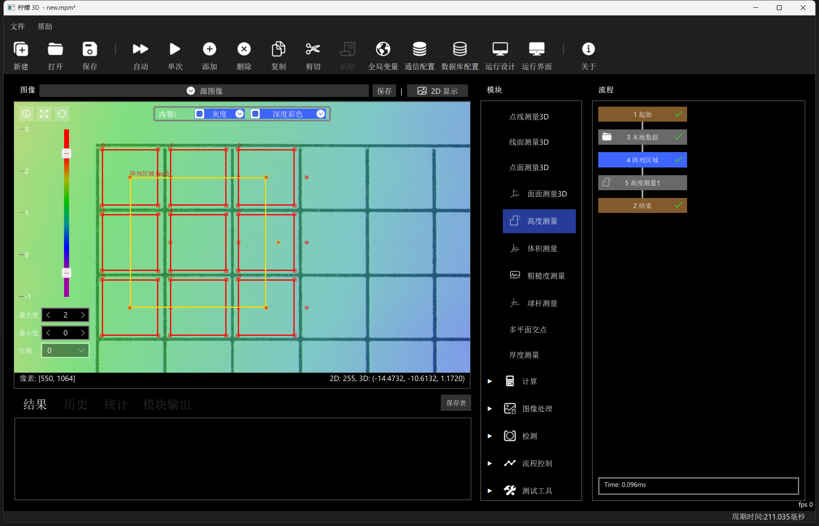Click the 复制 copy icon
Viewport: 819px width, 526px height.
tap(278, 49)
